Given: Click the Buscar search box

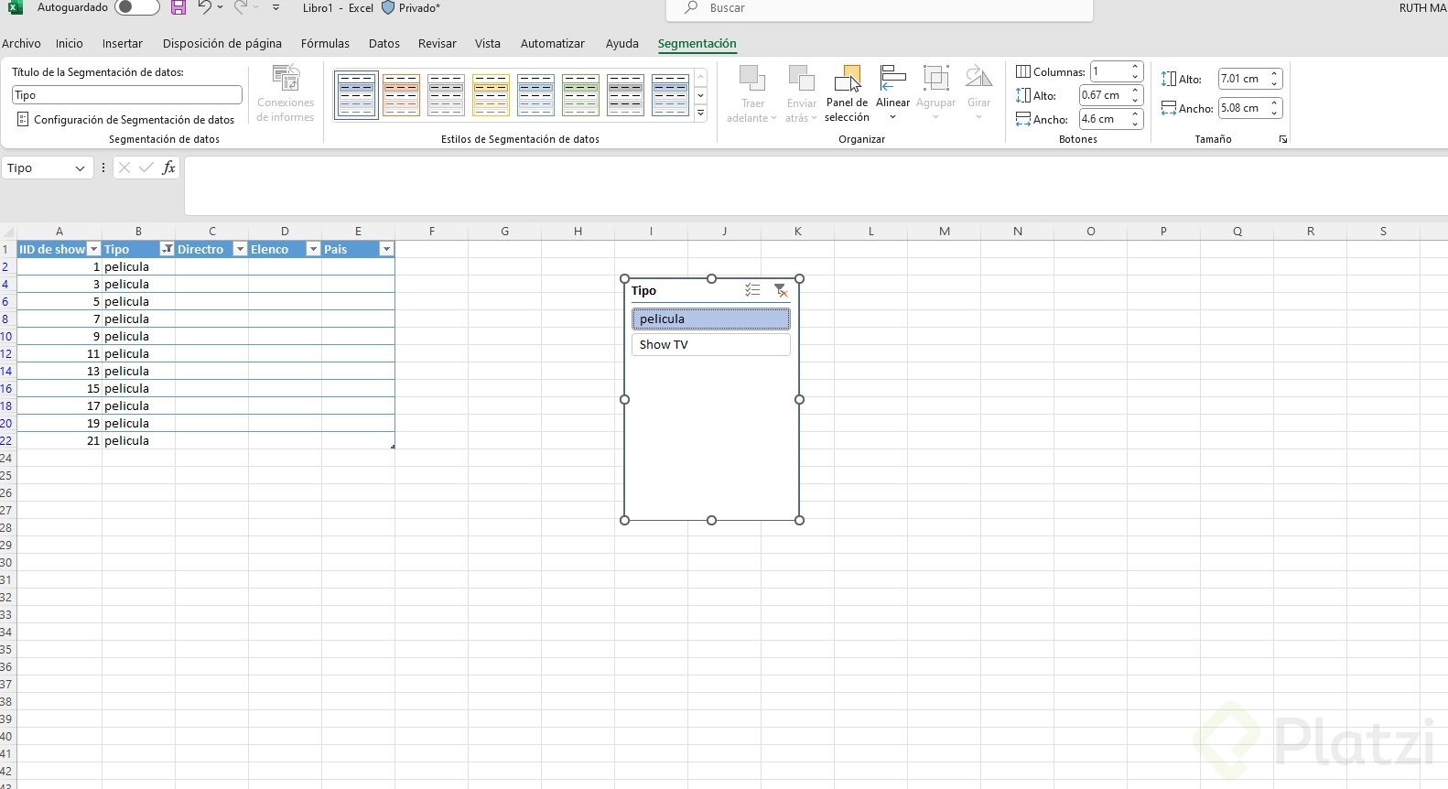Looking at the screenshot, I should point(880,8).
